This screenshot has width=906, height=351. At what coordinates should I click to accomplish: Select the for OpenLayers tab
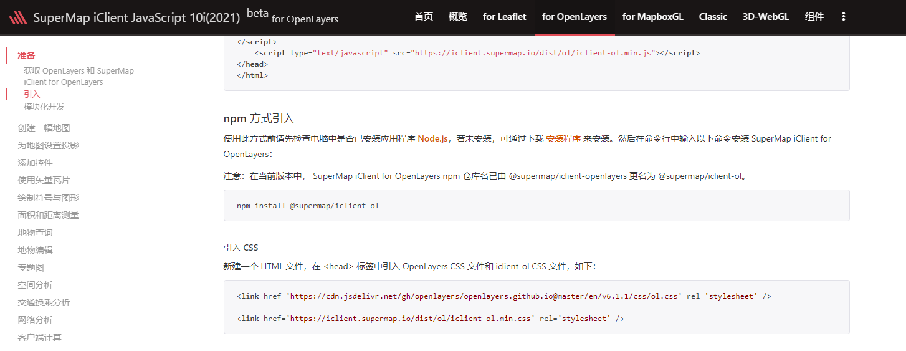click(575, 17)
